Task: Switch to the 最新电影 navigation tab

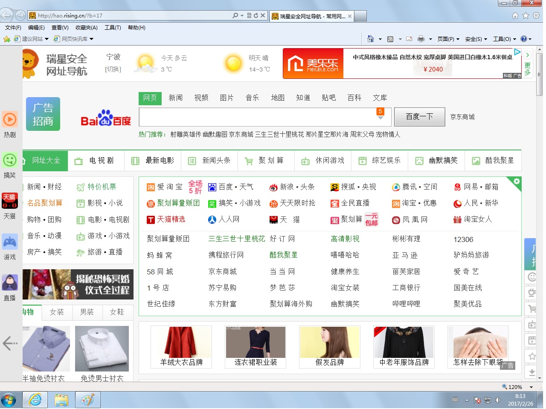Action: pos(153,161)
